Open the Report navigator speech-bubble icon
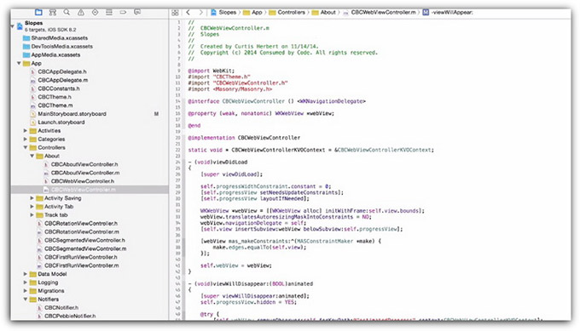The height and width of the screenshot is (331, 580). coord(137,12)
